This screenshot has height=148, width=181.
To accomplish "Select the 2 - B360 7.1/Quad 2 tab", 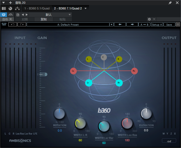I will [68, 8].
